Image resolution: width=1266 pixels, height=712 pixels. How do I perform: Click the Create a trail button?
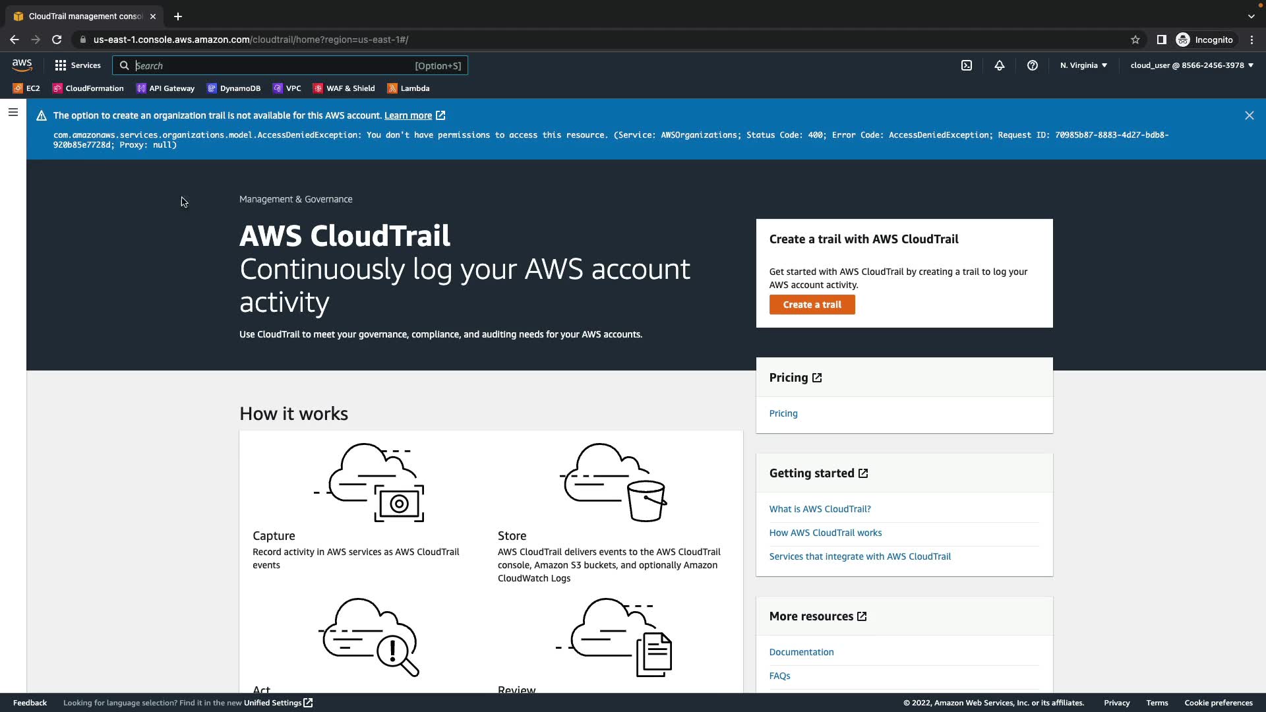point(812,305)
